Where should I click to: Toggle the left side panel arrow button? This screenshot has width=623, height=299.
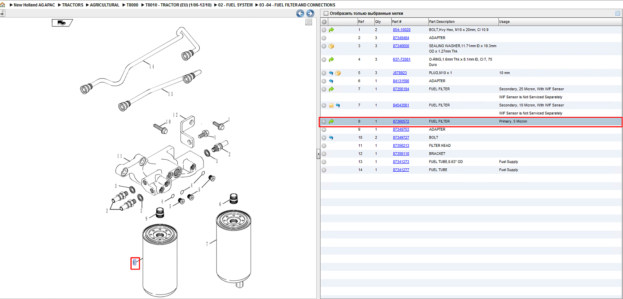2,13
